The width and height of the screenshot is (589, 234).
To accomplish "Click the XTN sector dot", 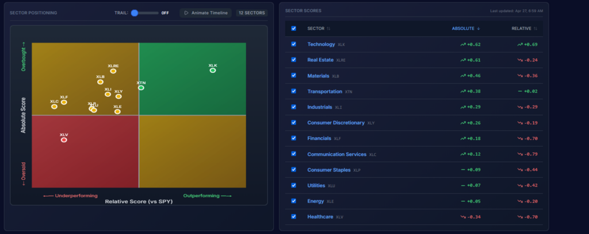I will tap(141, 87).
